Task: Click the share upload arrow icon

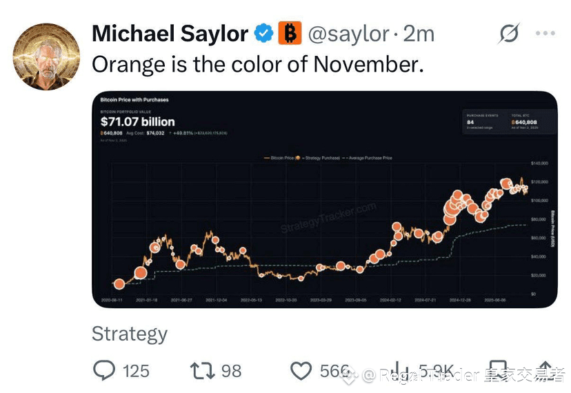Action: point(545,370)
